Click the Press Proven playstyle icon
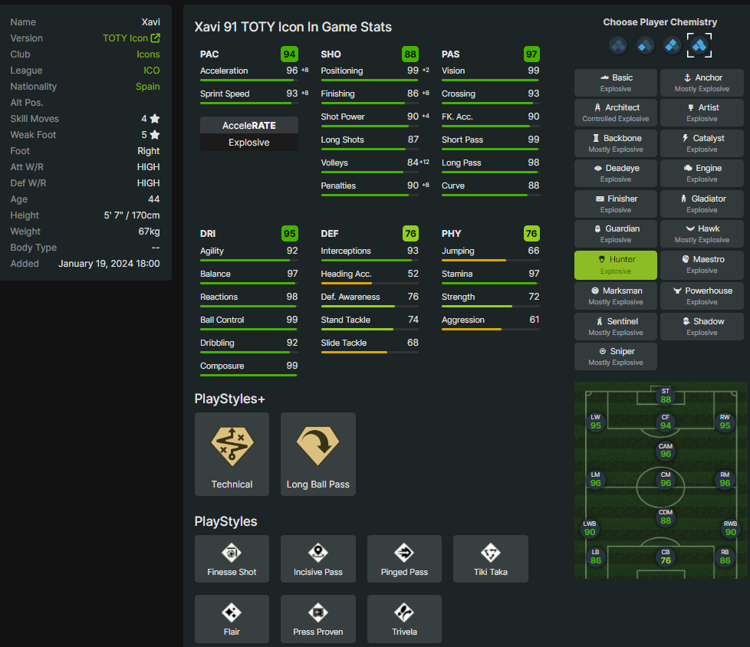The width and height of the screenshot is (750, 647). (317, 613)
